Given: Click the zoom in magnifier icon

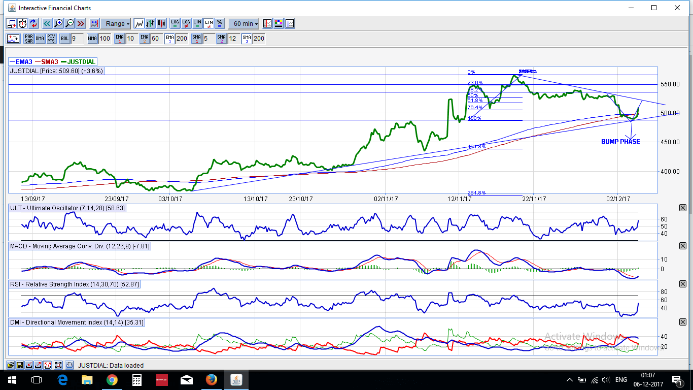Looking at the screenshot, I should (x=58, y=24).
